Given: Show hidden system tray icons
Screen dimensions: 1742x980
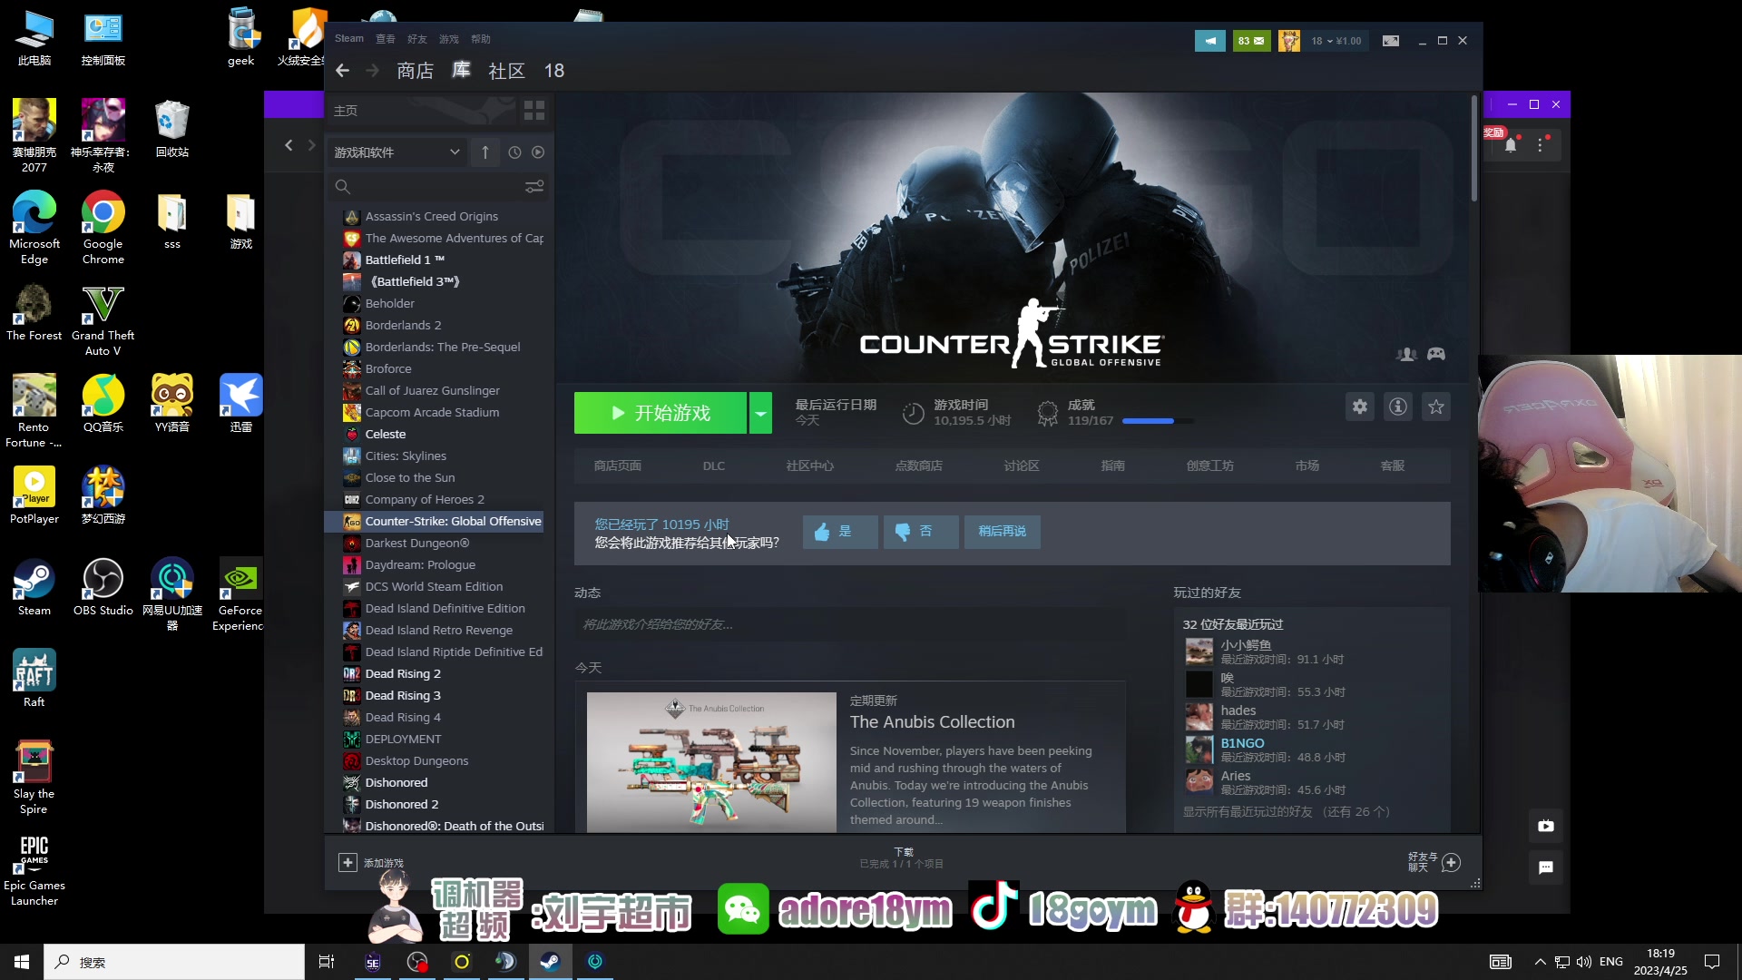Looking at the screenshot, I should 1540,962.
